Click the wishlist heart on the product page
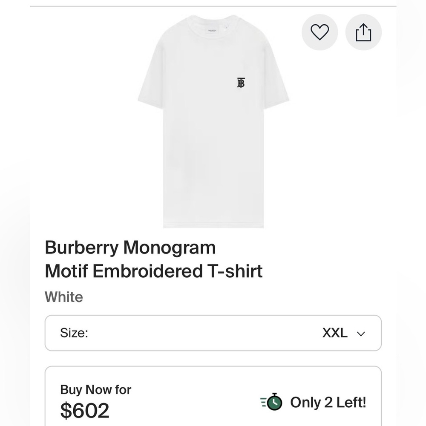 pos(319,32)
